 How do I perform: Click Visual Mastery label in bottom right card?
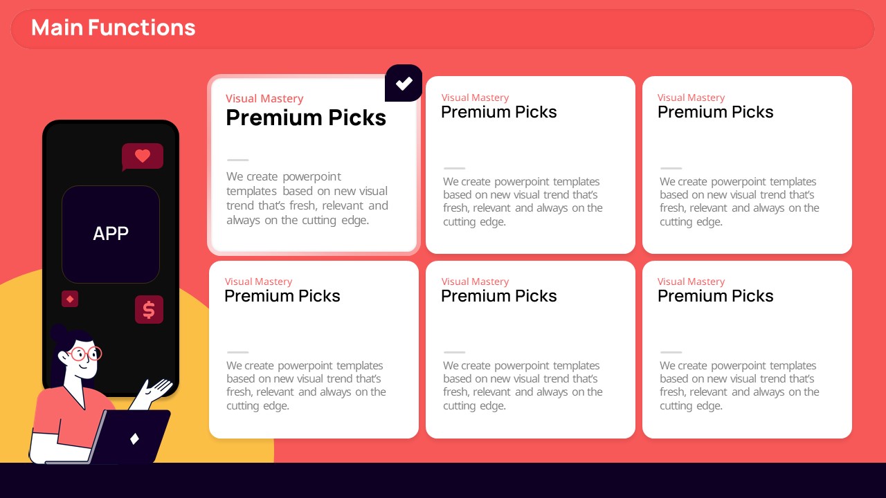[x=691, y=282]
